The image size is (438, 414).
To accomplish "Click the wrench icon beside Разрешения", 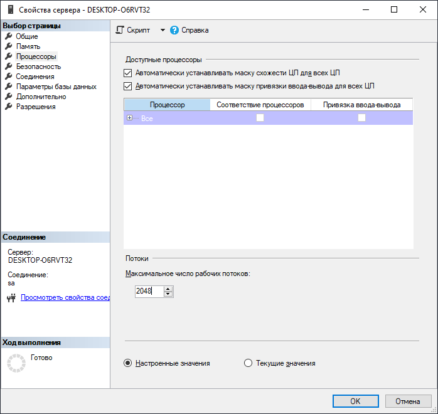I will click(x=9, y=107).
